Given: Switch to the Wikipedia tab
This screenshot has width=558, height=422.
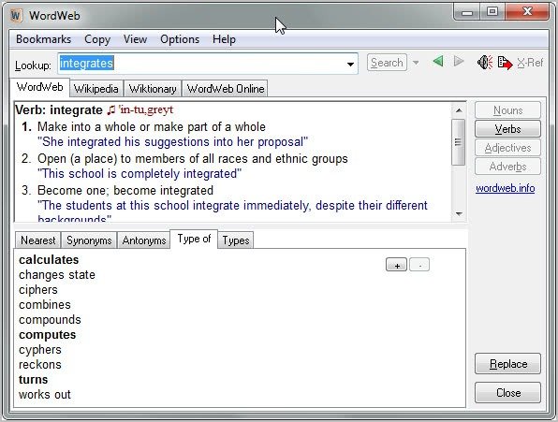Looking at the screenshot, I should pyautogui.click(x=96, y=89).
